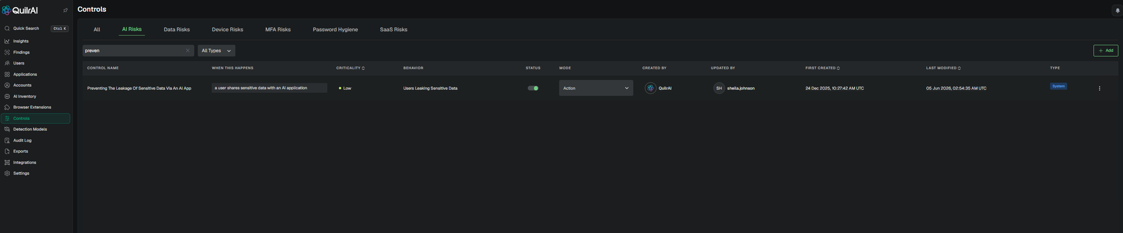Click the SH user avatar
This screenshot has width=1123, height=233.
coord(719,88)
